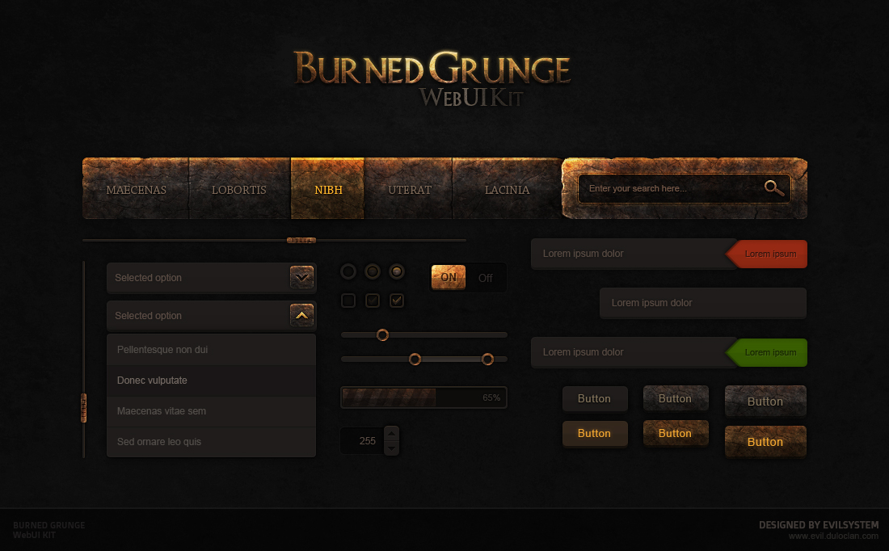The width and height of the screenshot is (889, 551).
Task: Focus the 'Enter your search here...' field
Action: [x=671, y=188]
